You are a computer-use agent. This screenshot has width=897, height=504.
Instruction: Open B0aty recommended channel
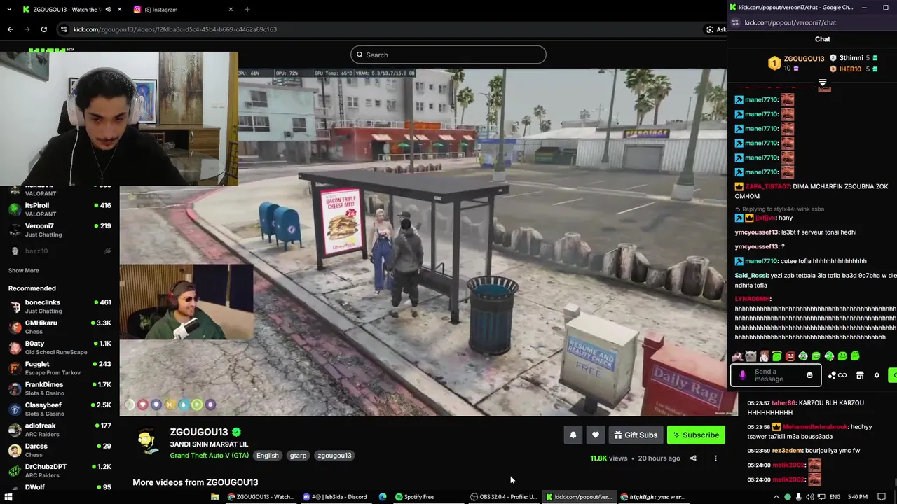click(x=60, y=347)
